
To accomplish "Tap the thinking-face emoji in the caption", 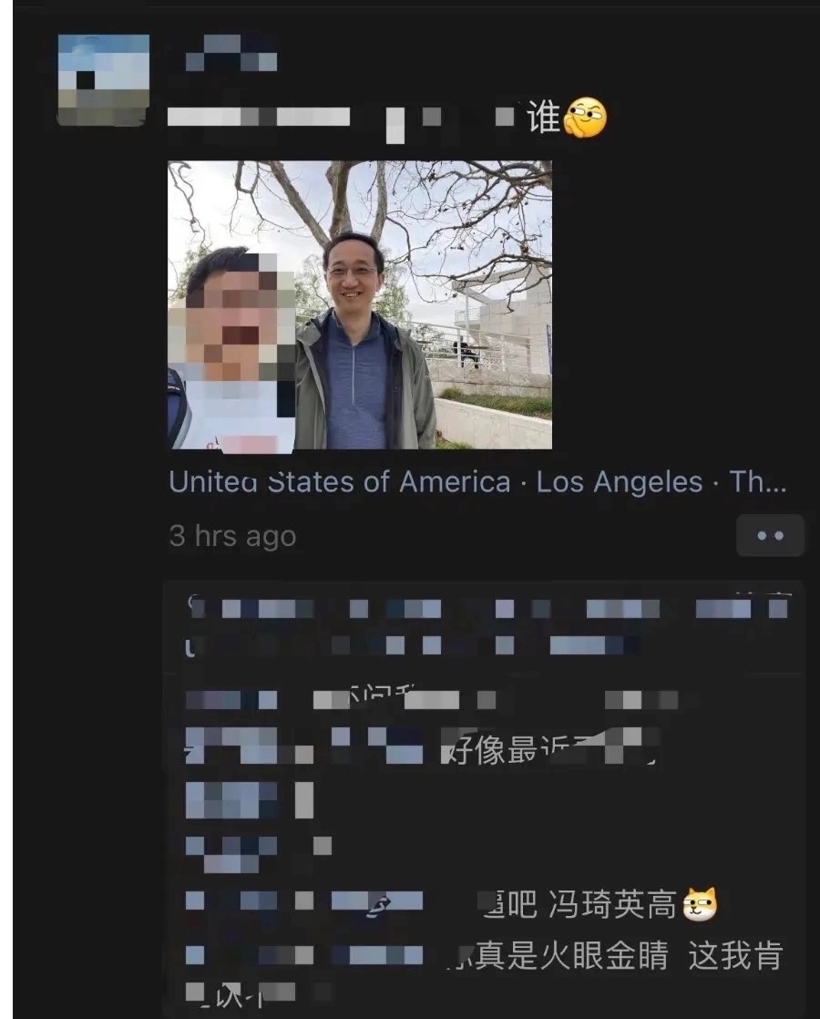I will pyautogui.click(x=586, y=118).
